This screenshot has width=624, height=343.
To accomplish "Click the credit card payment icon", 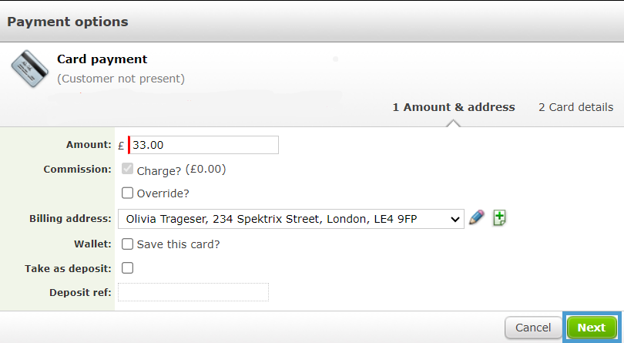I will pyautogui.click(x=29, y=69).
